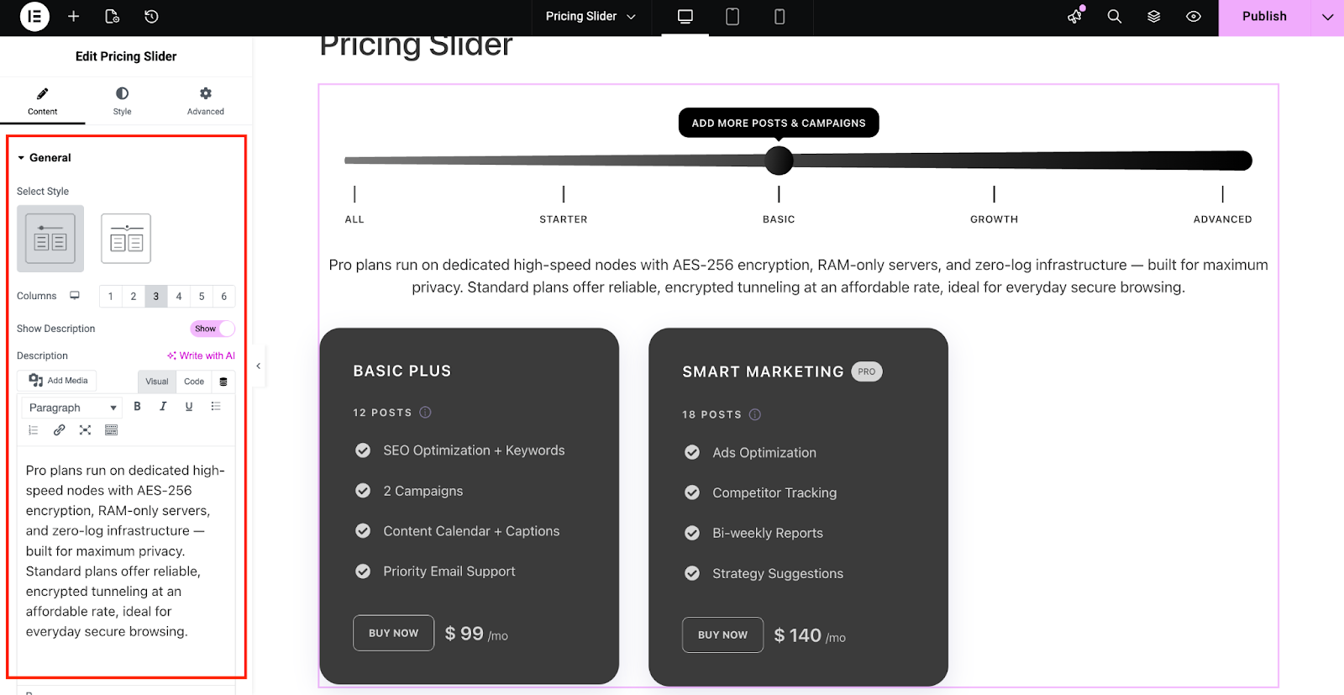Open the Structure panel

[x=1152, y=17]
